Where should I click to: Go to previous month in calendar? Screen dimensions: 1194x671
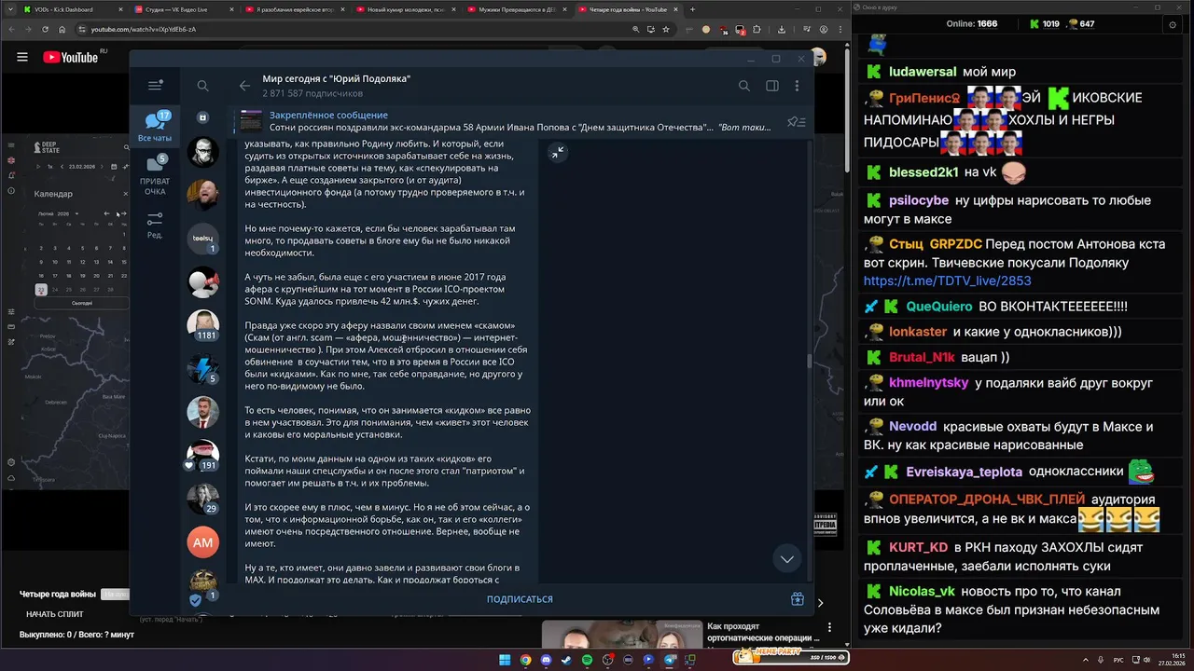[105, 214]
